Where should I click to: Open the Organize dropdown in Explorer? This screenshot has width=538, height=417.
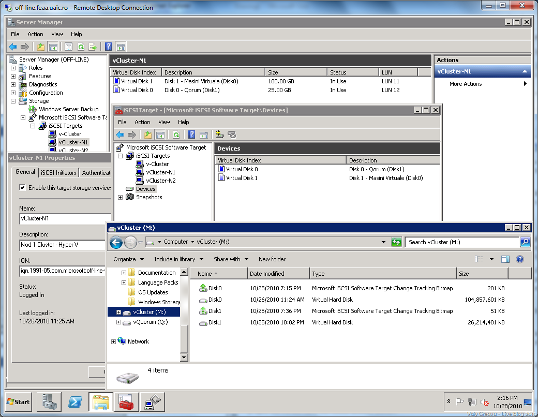(129, 259)
